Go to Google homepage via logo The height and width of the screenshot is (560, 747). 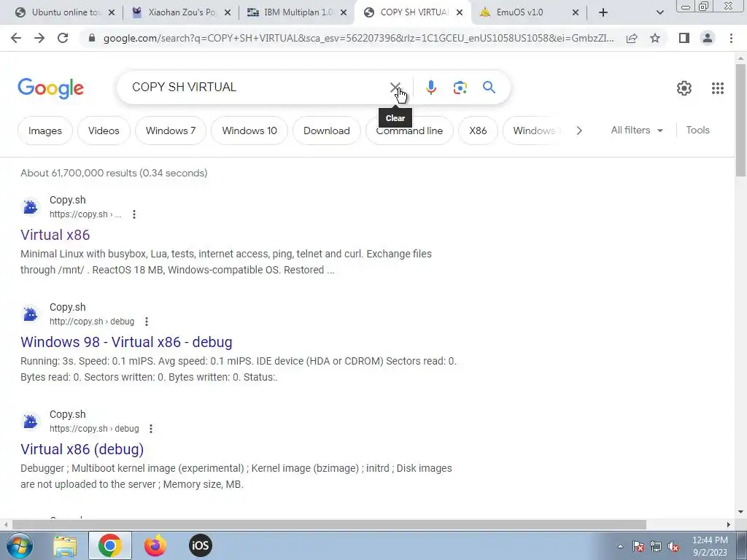[50, 88]
